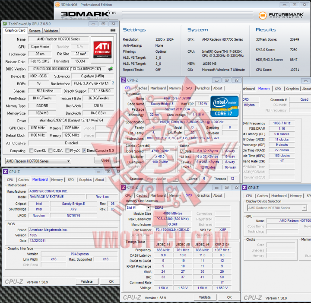Click the Futuremark orange logo icon

pyautogui.click(x=263, y=16)
